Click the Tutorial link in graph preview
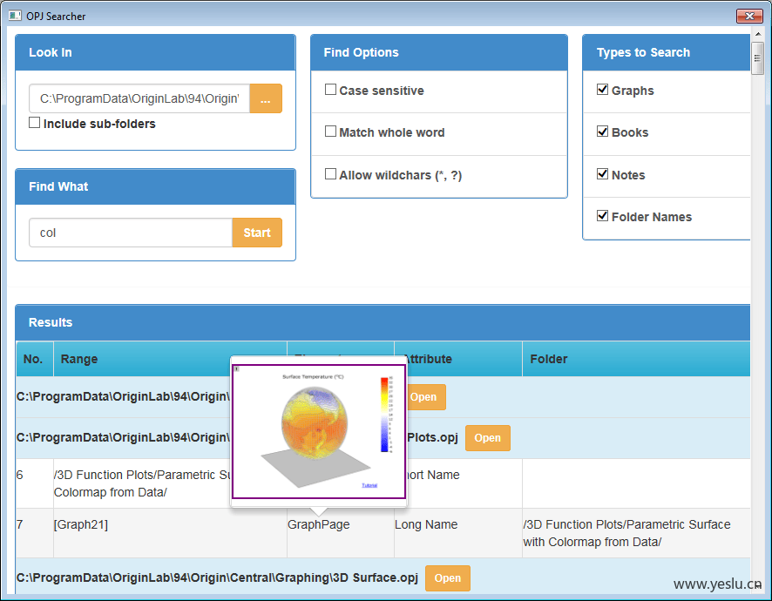Screen dimensions: 772x601 point(369,485)
